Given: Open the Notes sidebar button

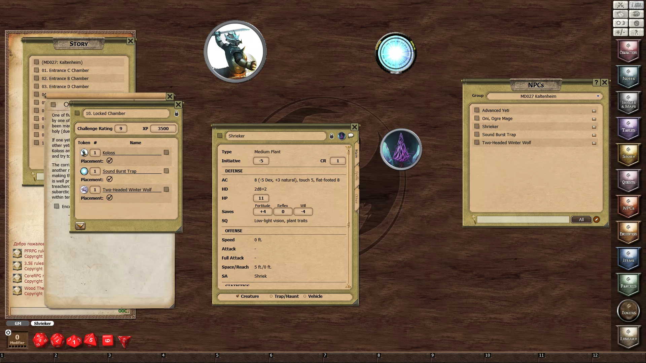Looking at the screenshot, I should click(x=628, y=77).
